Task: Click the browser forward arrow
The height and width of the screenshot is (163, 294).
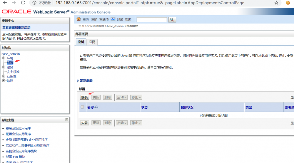Action: 14,3
